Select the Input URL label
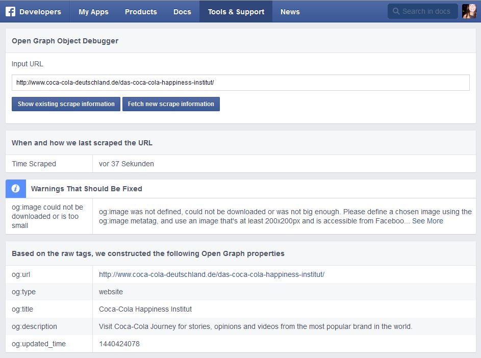Image resolution: width=481 pixels, height=358 pixels. pos(28,64)
